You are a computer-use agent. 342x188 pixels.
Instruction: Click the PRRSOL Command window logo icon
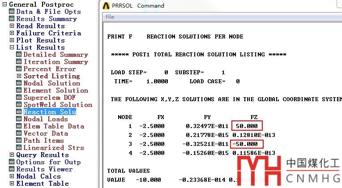pos(106,6)
